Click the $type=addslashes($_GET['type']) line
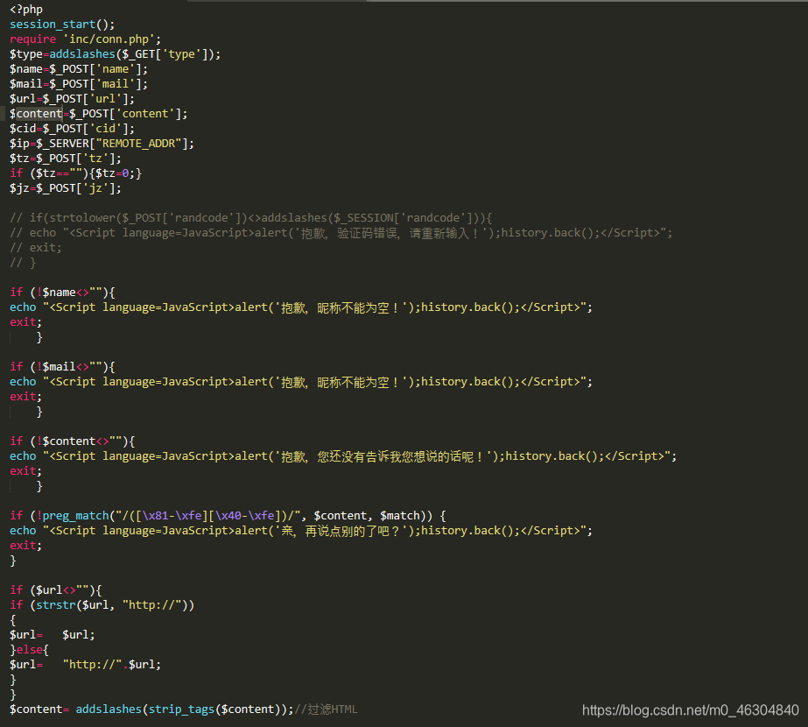The height and width of the screenshot is (727, 808). tap(115, 54)
